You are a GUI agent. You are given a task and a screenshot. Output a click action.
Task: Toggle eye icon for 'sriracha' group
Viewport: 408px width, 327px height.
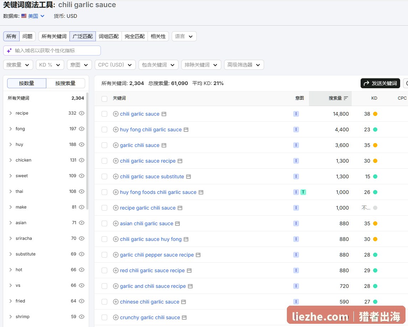pos(82,238)
